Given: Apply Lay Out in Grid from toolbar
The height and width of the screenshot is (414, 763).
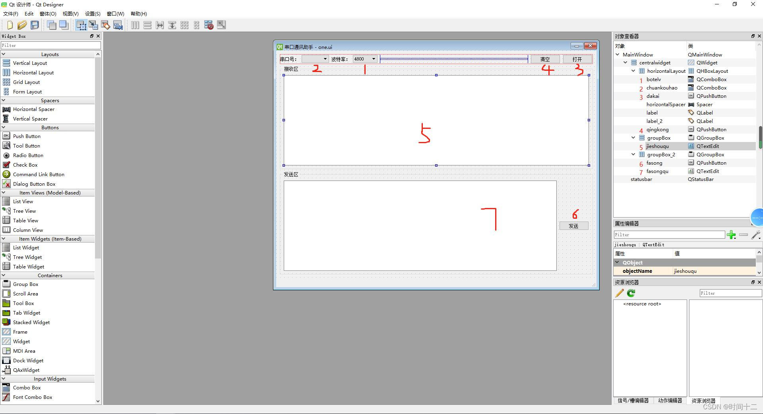Looking at the screenshot, I should [x=184, y=25].
